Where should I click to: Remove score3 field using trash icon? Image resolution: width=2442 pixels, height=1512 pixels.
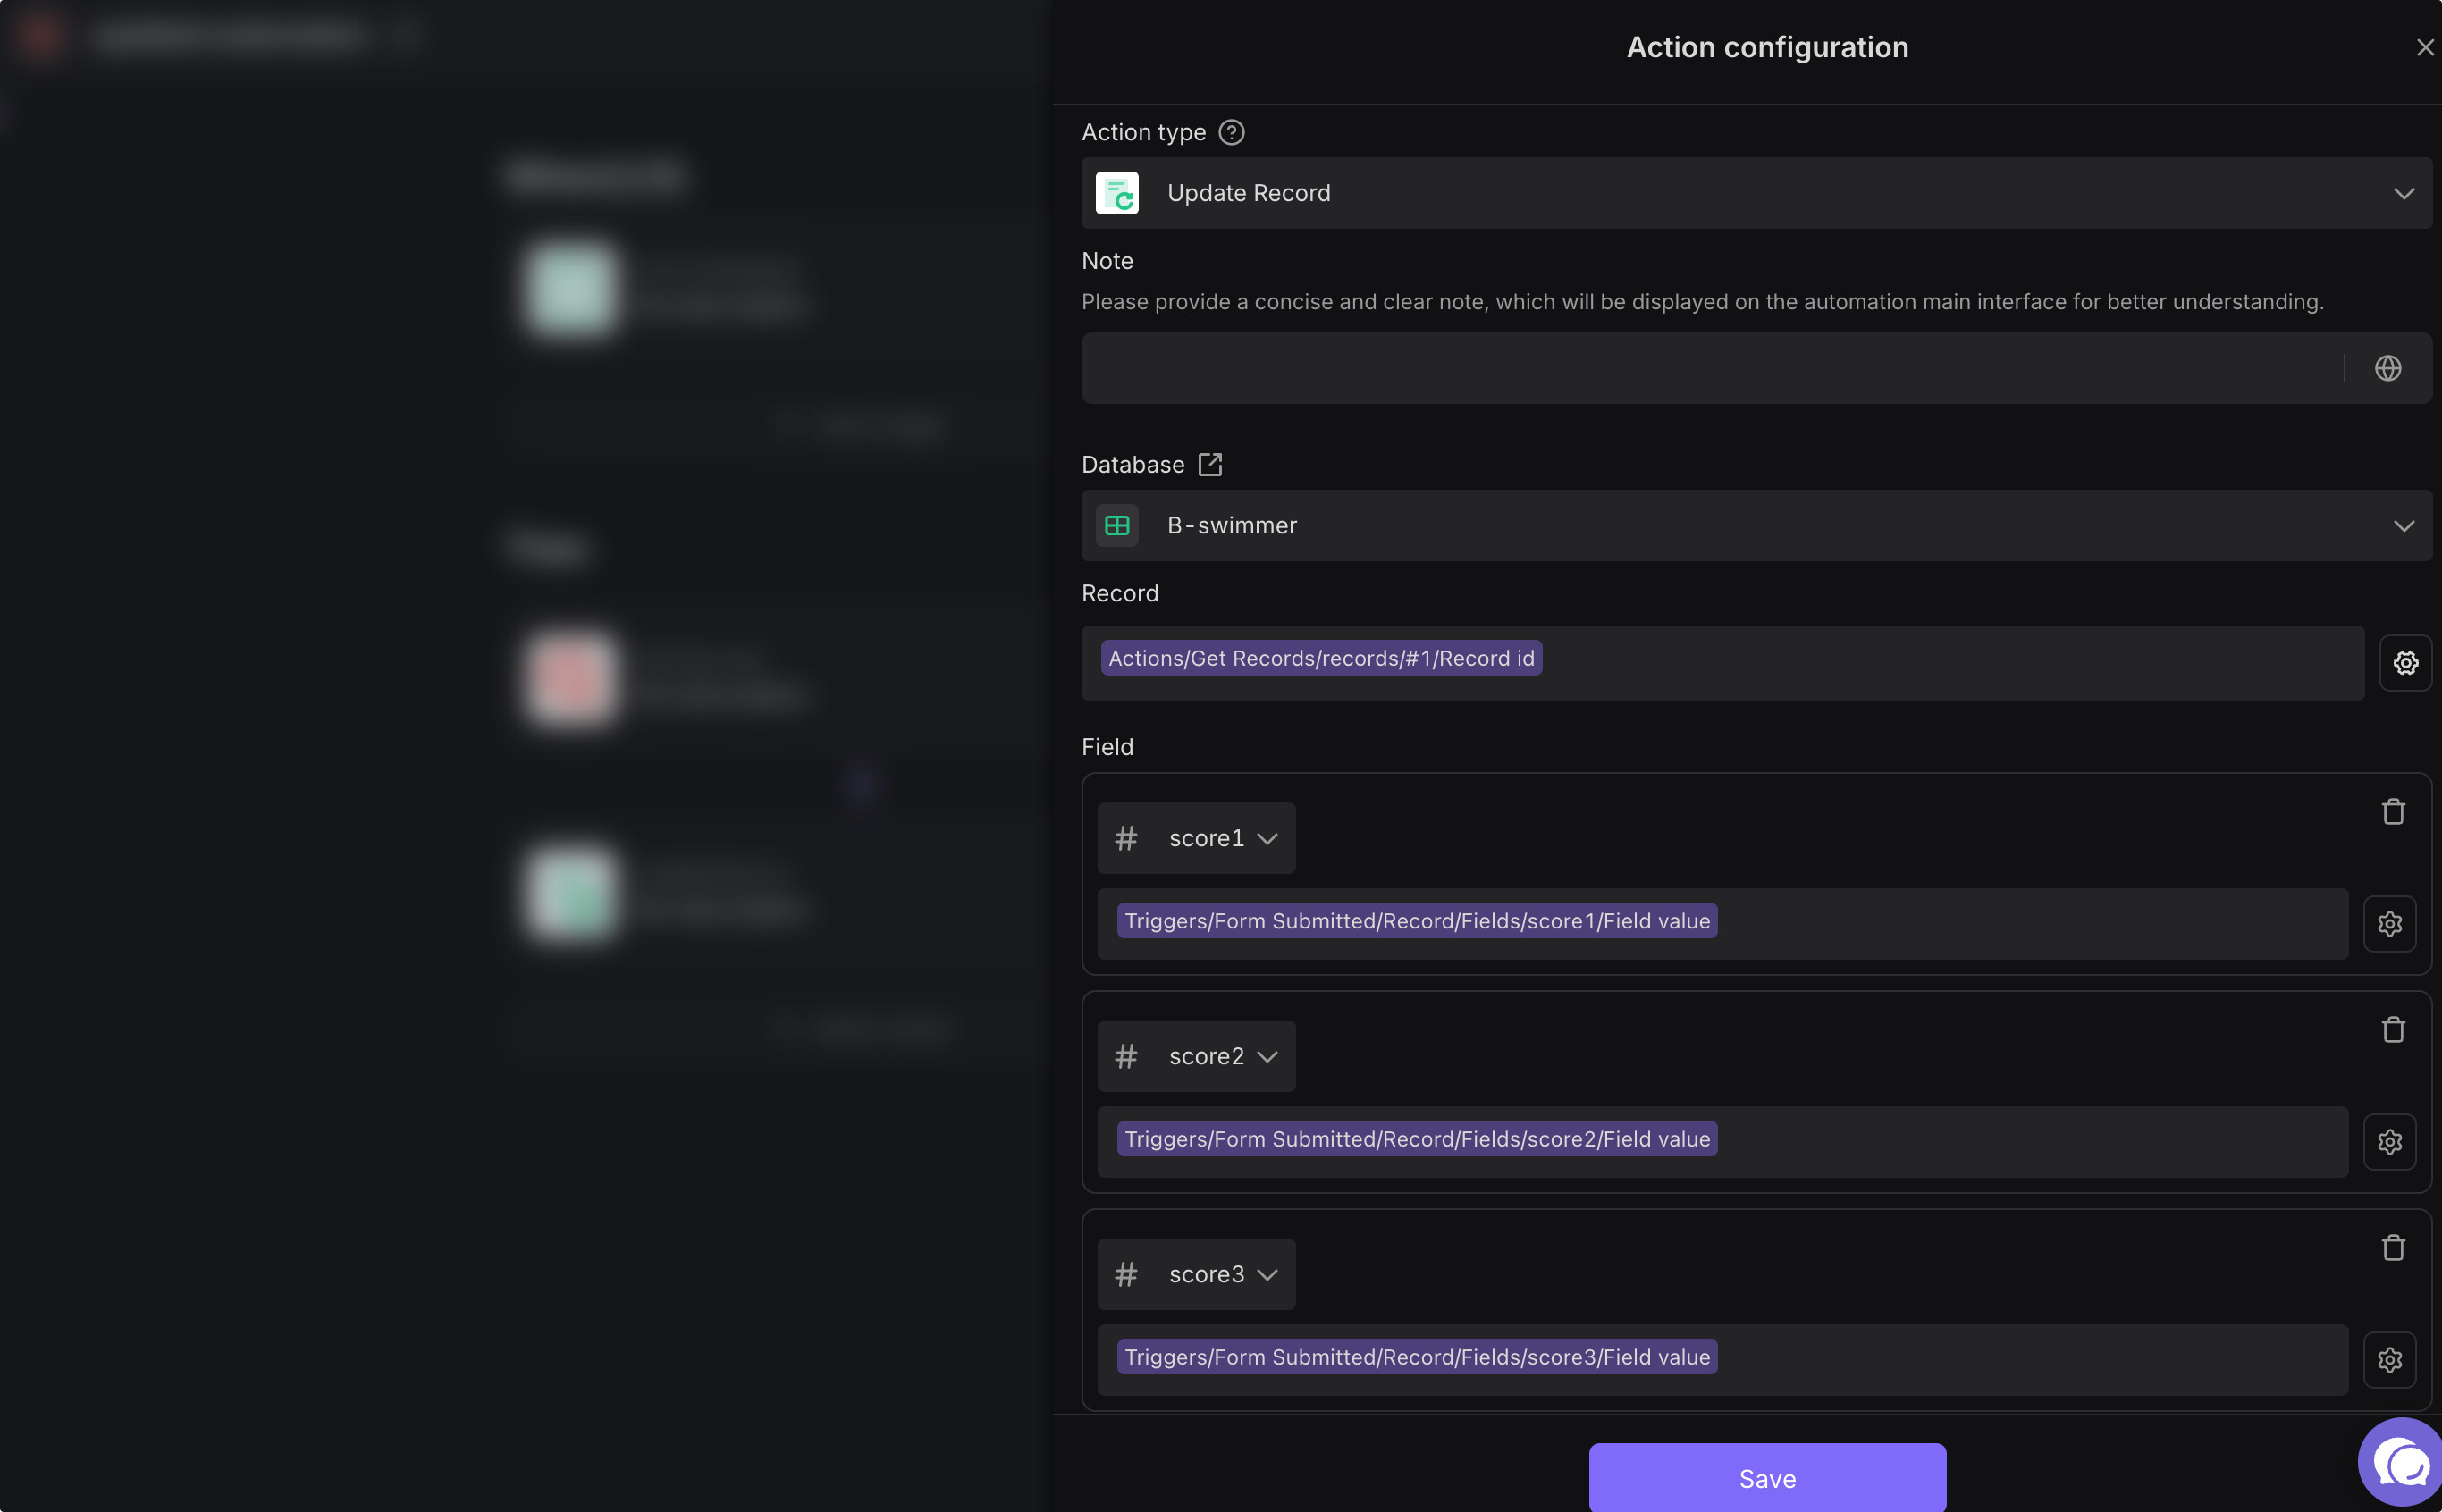pyautogui.click(x=2392, y=1248)
